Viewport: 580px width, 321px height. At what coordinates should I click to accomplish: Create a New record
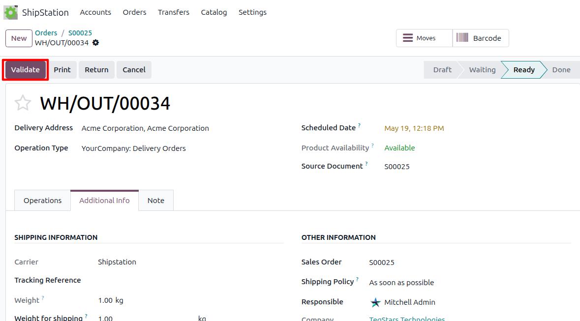tap(19, 38)
